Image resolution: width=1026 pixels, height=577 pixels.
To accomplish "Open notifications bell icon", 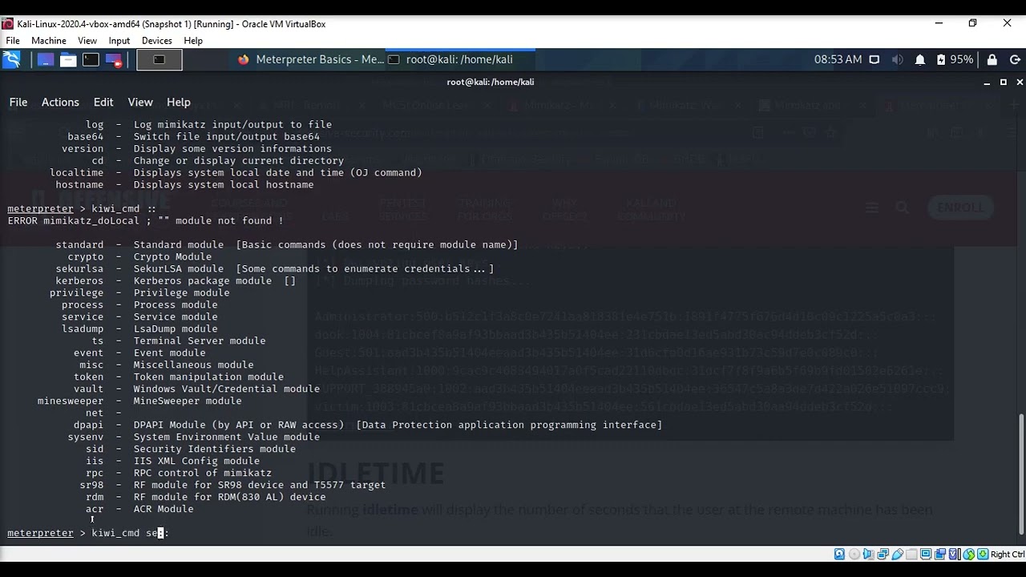I will coord(920,59).
